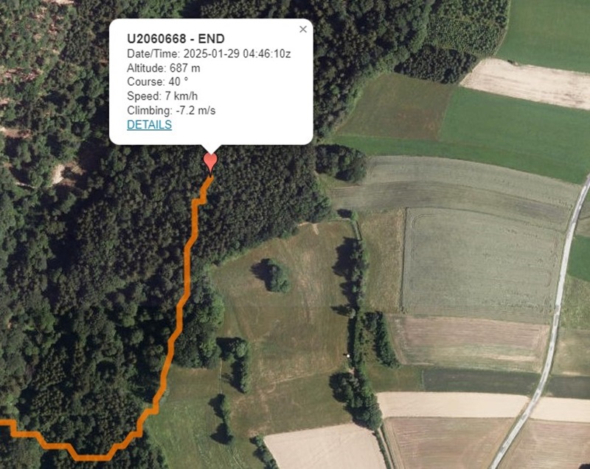Screen dimensions: 590x469
Task: Click the Climbing -7.2 m/s line
Action: point(171,110)
